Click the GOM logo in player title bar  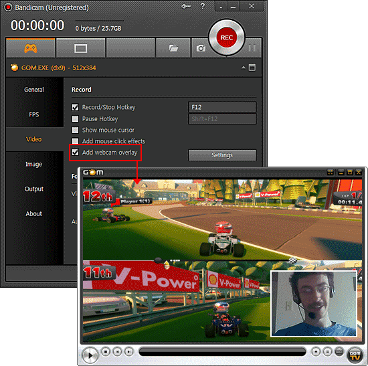tap(93, 173)
